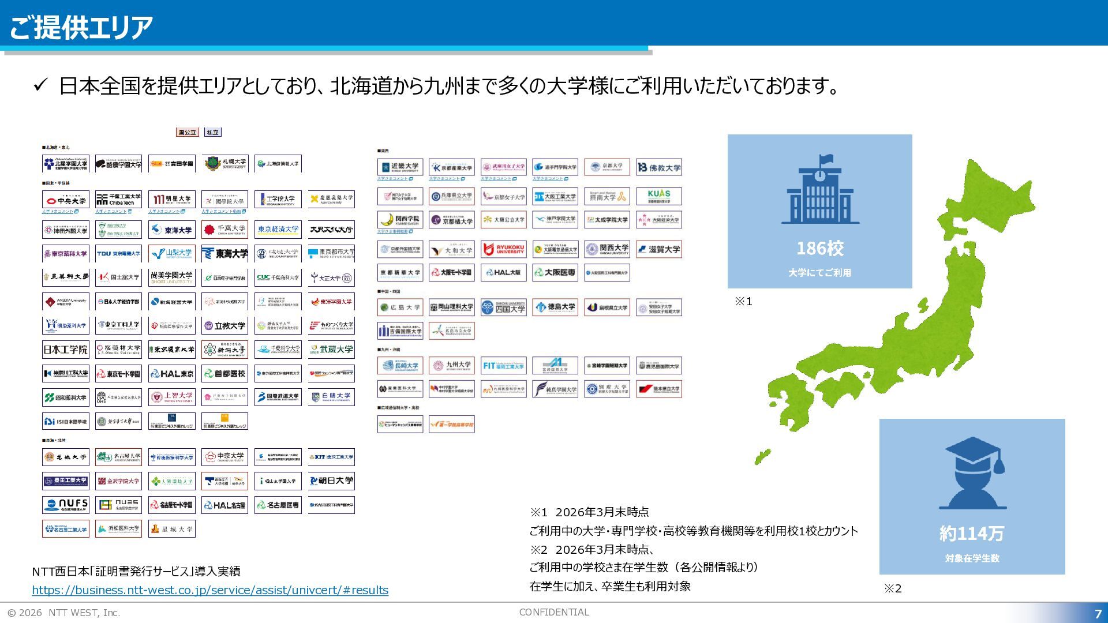Image resolution: width=1108 pixels, height=623 pixels.
Task: Select the 札幌大学 logo
Action: click(225, 164)
